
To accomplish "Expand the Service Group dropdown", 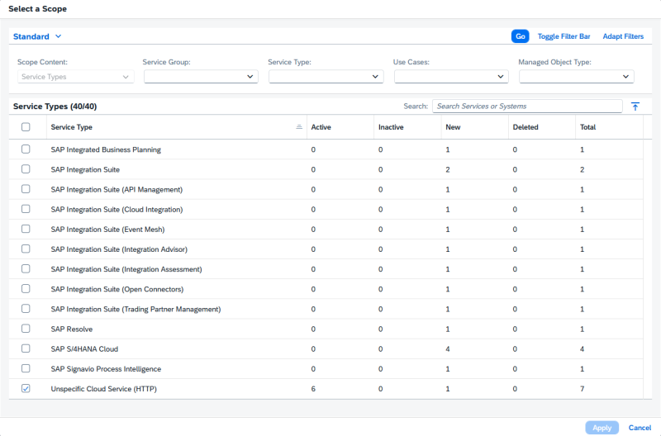I will coord(201,77).
